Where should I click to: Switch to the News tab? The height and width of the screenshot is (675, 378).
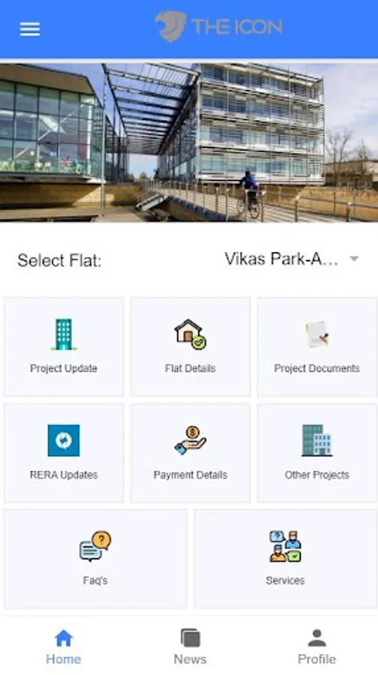coord(190,646)
